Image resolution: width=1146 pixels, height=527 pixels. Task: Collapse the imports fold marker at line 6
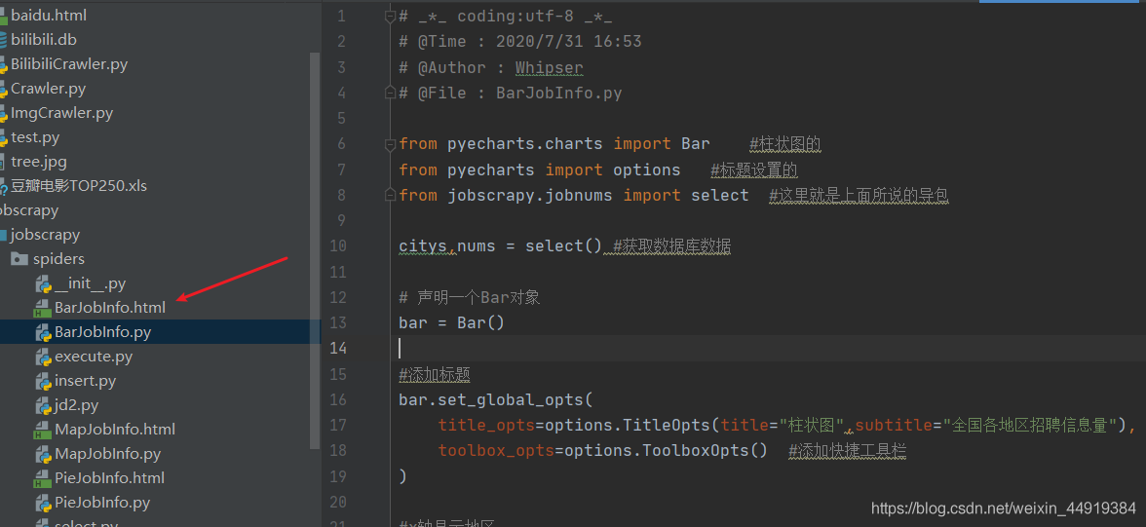(390, 145)
